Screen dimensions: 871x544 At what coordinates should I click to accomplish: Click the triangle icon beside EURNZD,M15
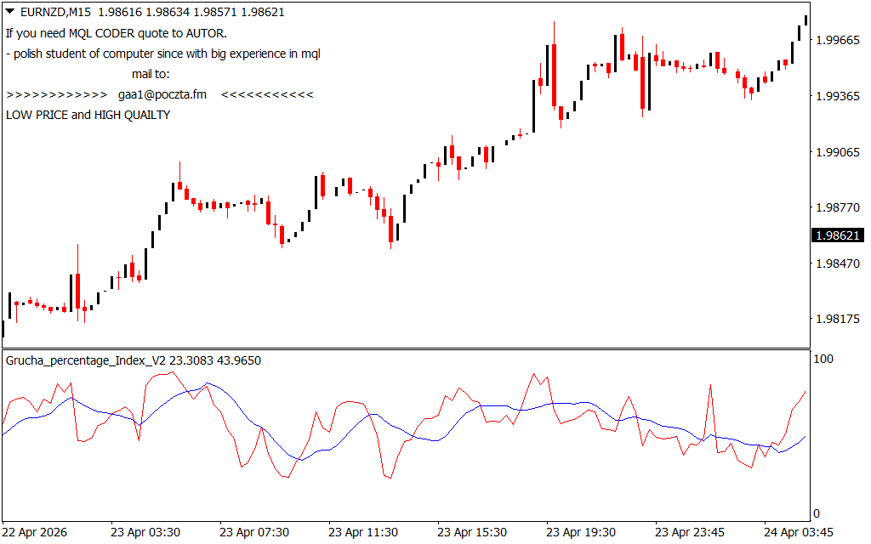(10, 12)
